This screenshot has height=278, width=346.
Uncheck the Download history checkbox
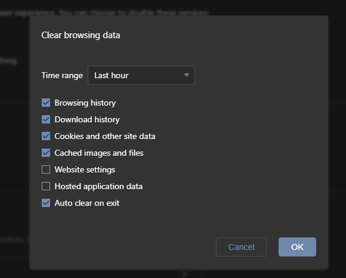pyautogui.click(x=46, y=119)
